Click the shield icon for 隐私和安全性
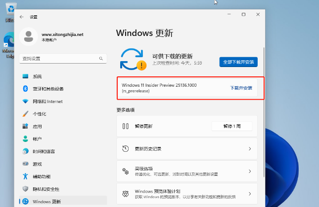The width and height of the screenshot is (319, 207). coord(25,189)
